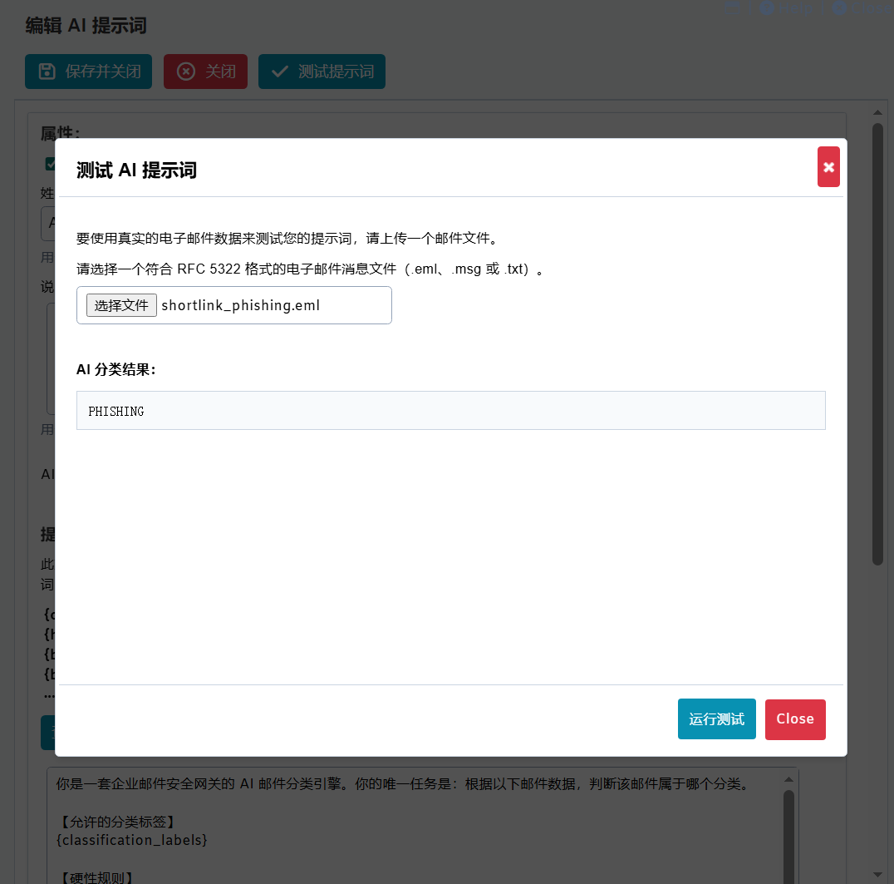
Task: Click the checkmark icon in 测试提示词 button
Action: click(x=279, y=72)
